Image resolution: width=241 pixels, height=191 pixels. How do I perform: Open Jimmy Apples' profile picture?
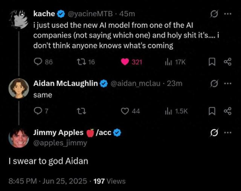[x=19, y=137]
